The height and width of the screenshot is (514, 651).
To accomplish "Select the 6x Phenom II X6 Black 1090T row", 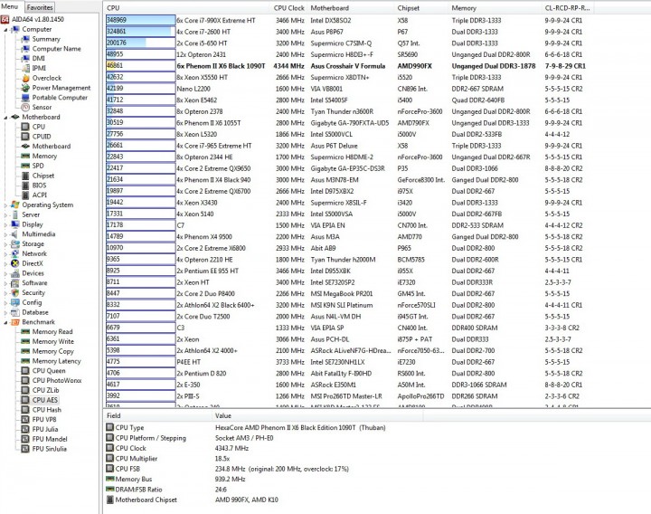I will 349,66.
